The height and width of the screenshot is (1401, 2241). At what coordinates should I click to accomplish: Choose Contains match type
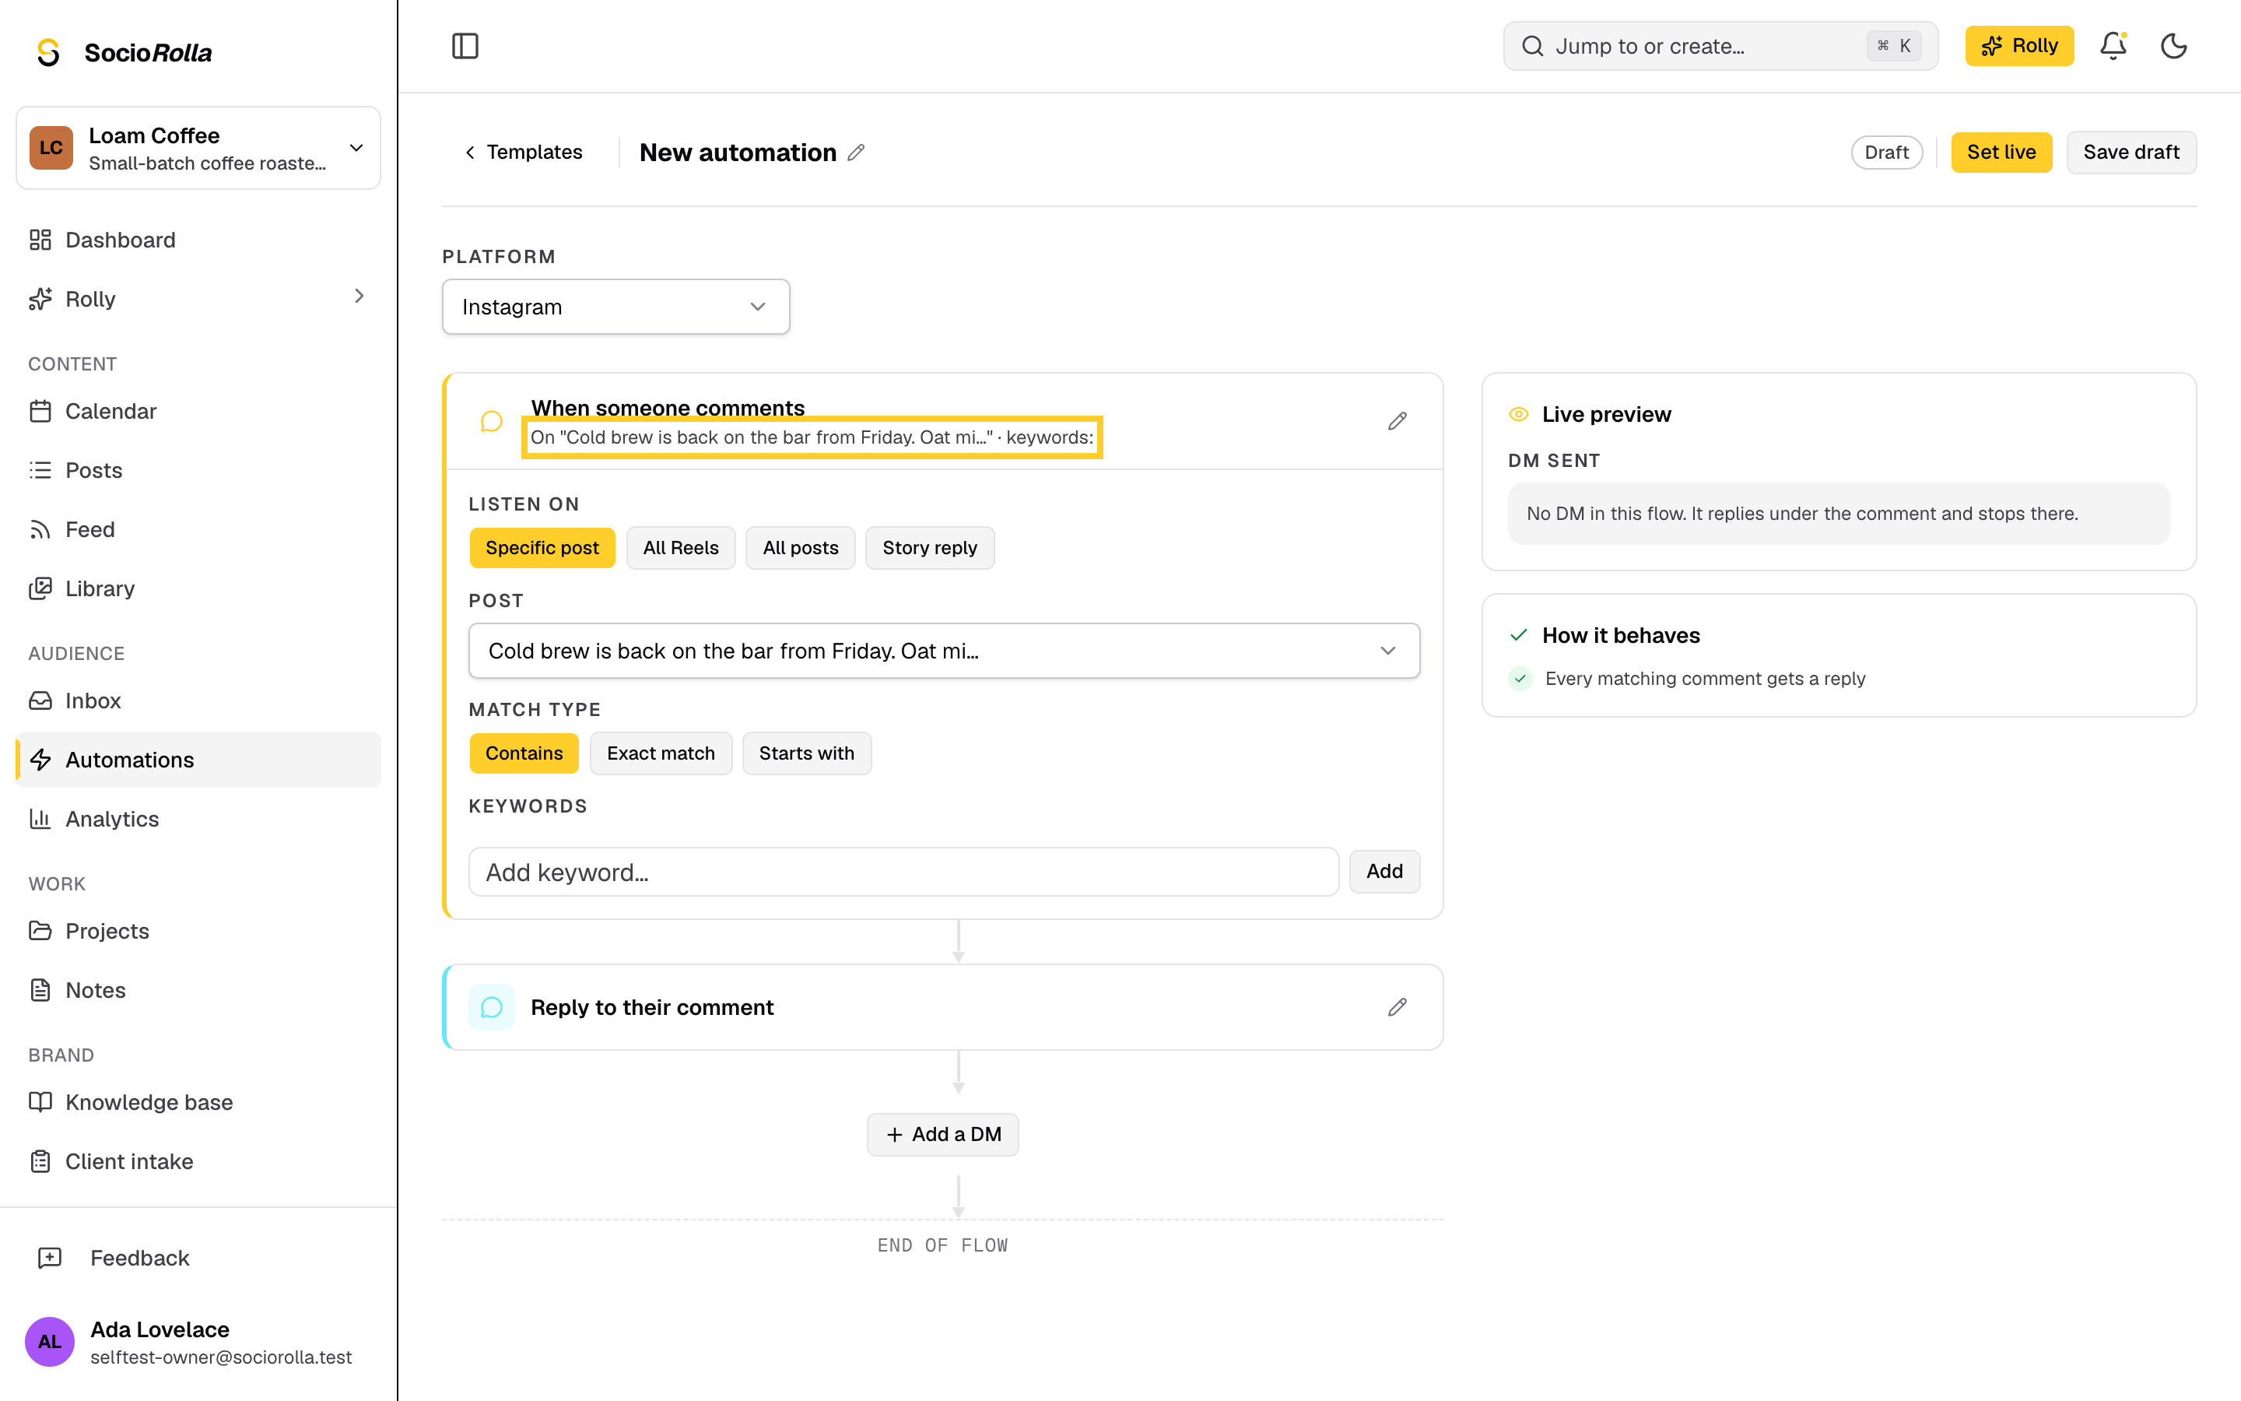(x=524, y=753)
